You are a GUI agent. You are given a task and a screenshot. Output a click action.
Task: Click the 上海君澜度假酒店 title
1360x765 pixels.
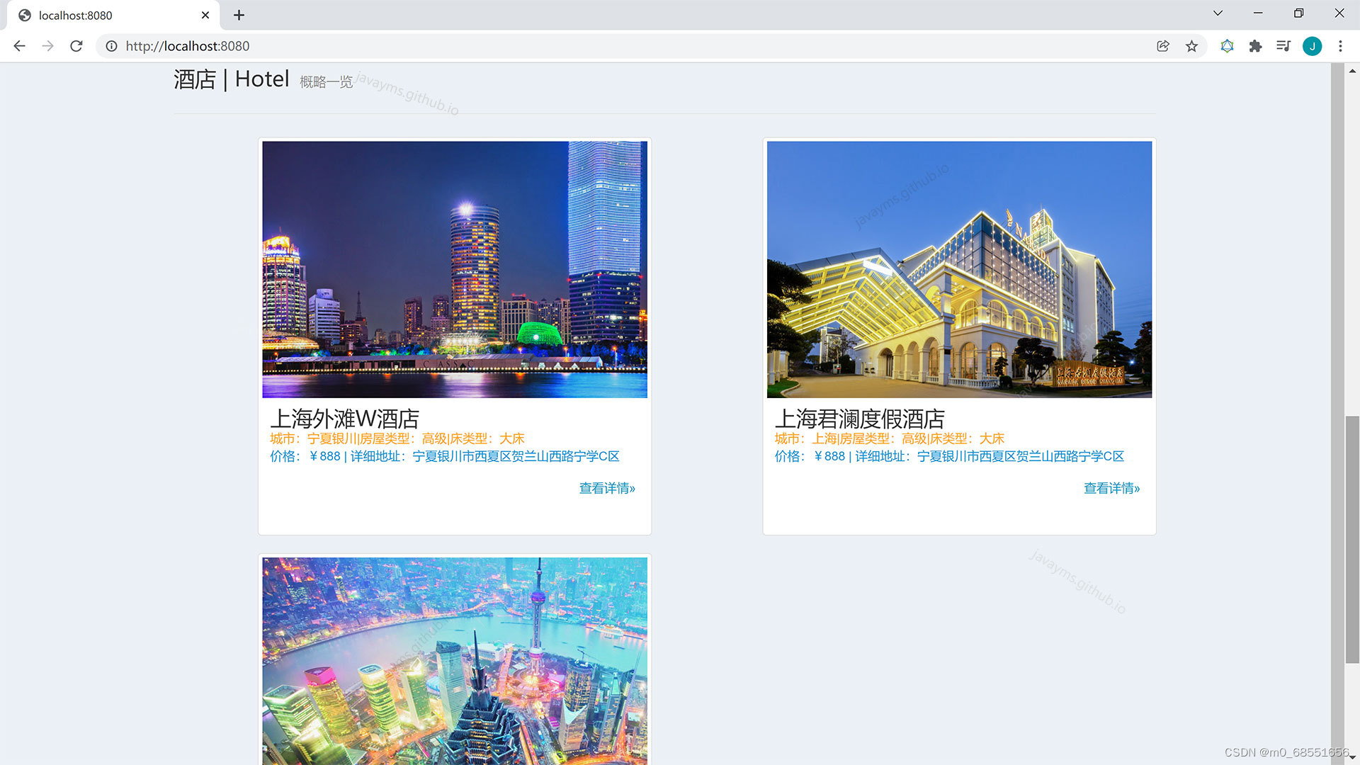click(x=859, y=419)
